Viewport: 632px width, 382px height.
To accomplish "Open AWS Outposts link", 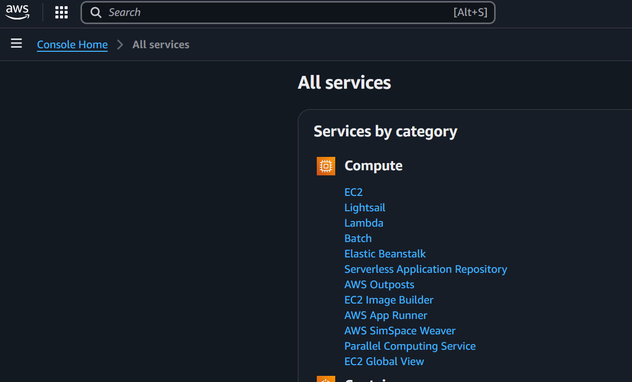I will tap(379, 285).
